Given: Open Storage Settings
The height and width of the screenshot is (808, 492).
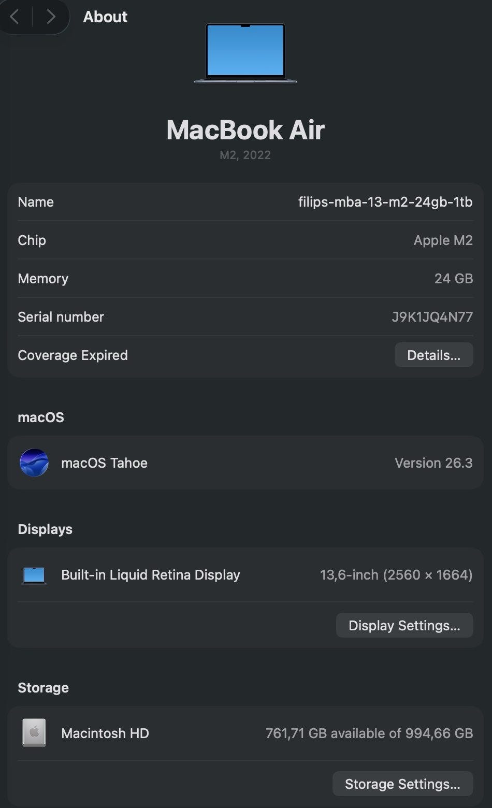Looking at the screenshot, I should coord(402,784).
